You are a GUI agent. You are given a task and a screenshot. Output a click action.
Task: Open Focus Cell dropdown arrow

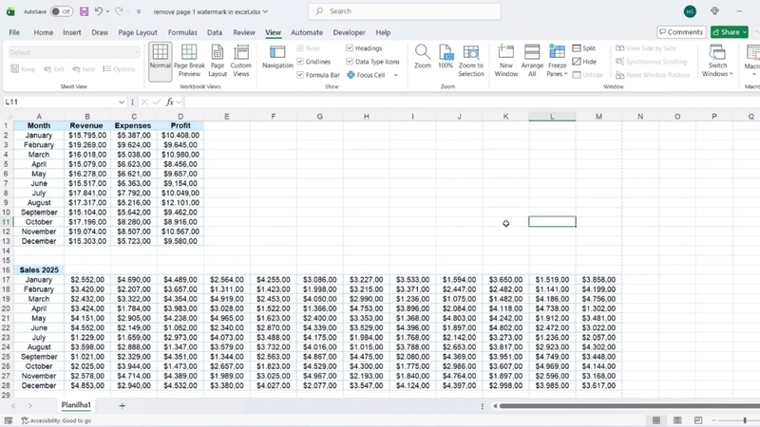[395, 75]
